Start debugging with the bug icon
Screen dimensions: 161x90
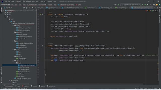[x=145, y=5]
